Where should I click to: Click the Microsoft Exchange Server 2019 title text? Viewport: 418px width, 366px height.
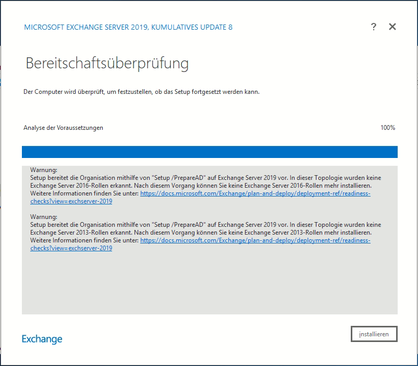(128, 27)
